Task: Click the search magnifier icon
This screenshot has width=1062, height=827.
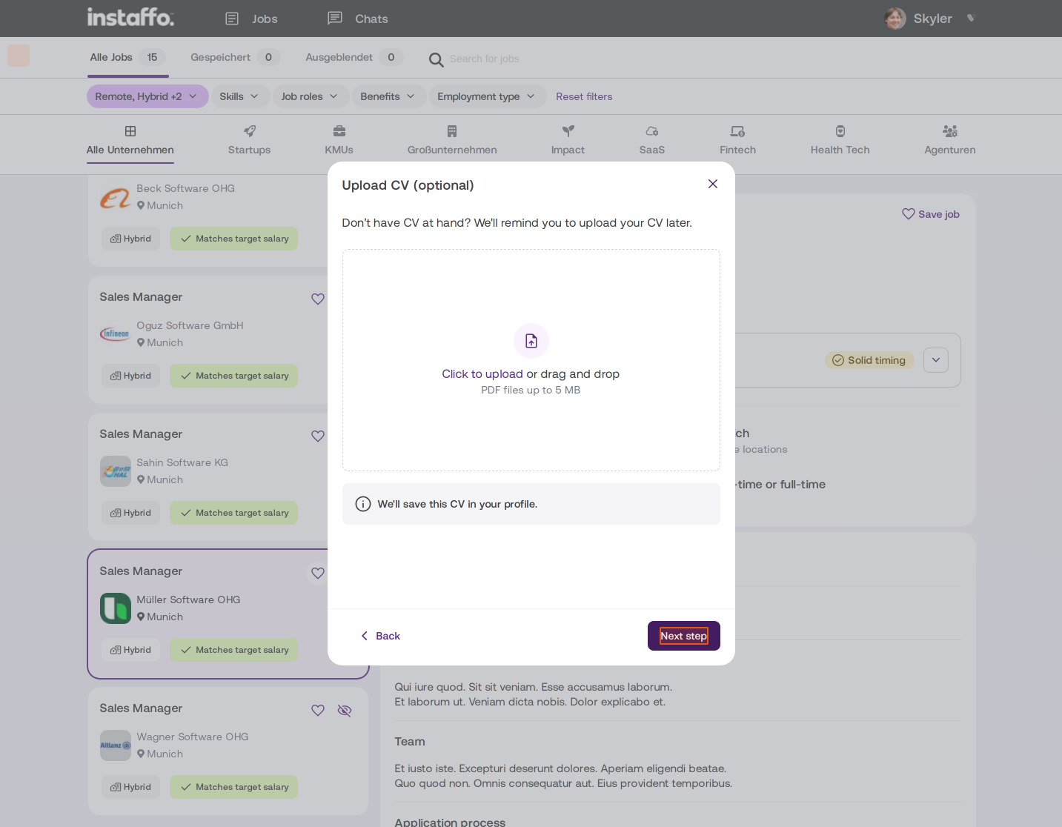Action: [x=437, y=59]
